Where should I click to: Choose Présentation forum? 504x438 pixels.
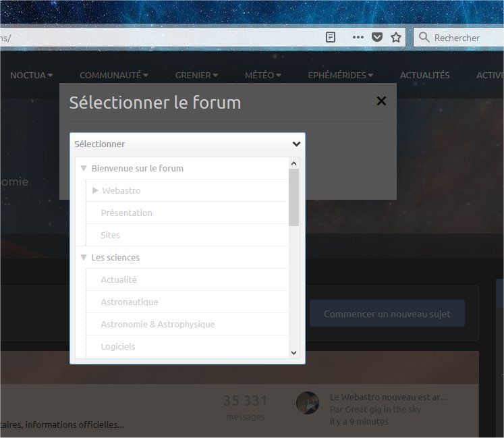pos(126,213)
